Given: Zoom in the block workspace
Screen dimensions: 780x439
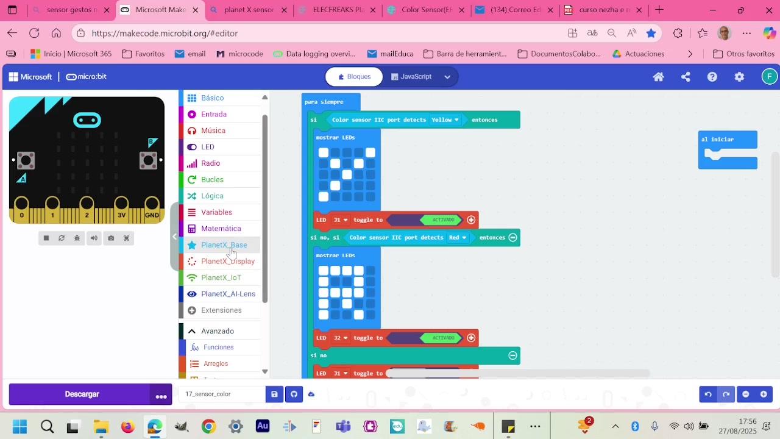Looking at the screenshot, I should click(764, 394).
